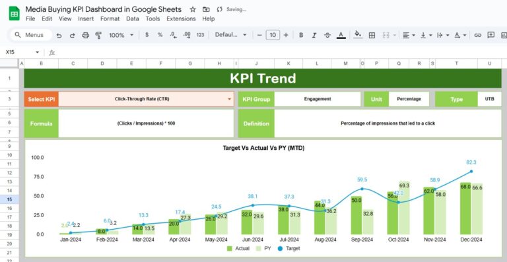This screenshot has height=262, width=507.
Task: Open the View menu
Action: (65, 18)
